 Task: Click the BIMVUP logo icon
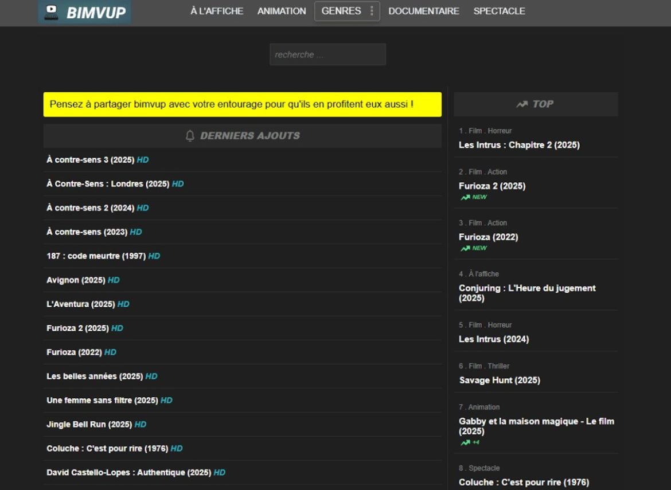(52, 12)
